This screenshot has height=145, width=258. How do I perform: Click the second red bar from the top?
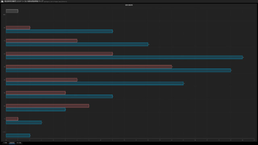(42, 41)
